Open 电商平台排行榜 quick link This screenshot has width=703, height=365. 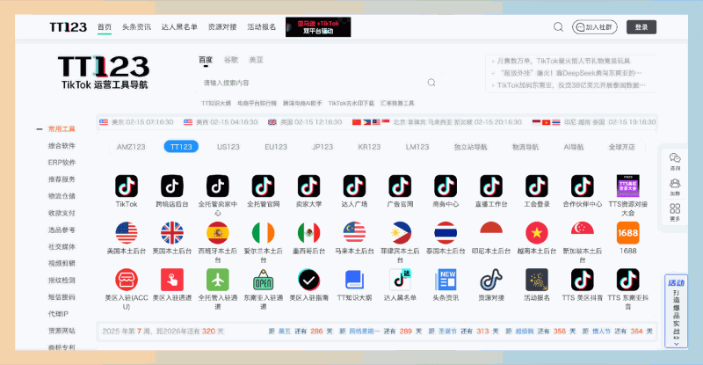(x=257, y=103)
